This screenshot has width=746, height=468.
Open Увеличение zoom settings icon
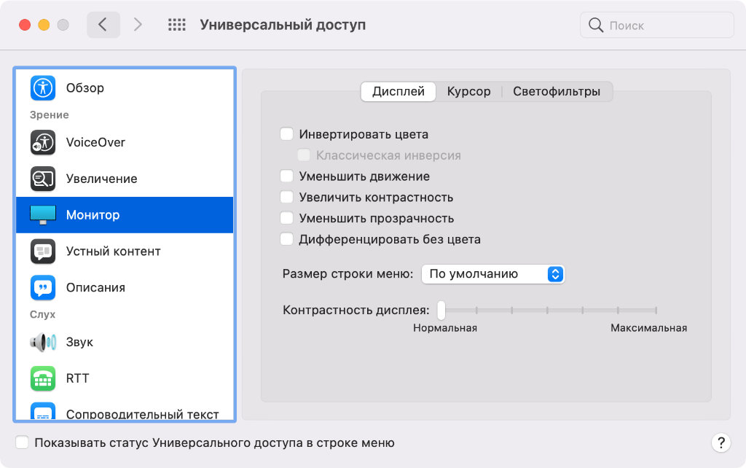(43, 179)
